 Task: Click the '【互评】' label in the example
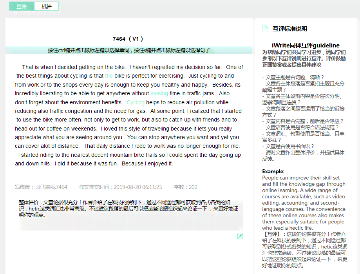(272, 234)
